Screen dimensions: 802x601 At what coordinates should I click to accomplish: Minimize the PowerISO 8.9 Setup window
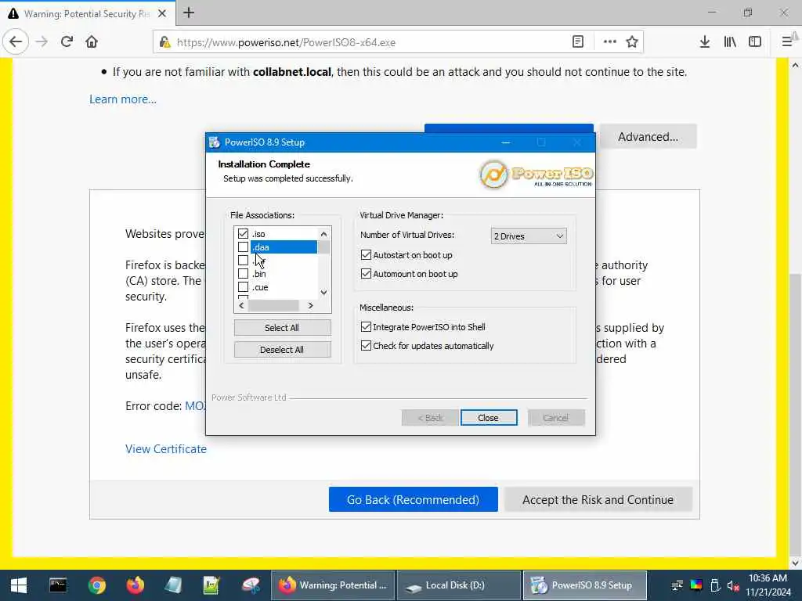506,142
